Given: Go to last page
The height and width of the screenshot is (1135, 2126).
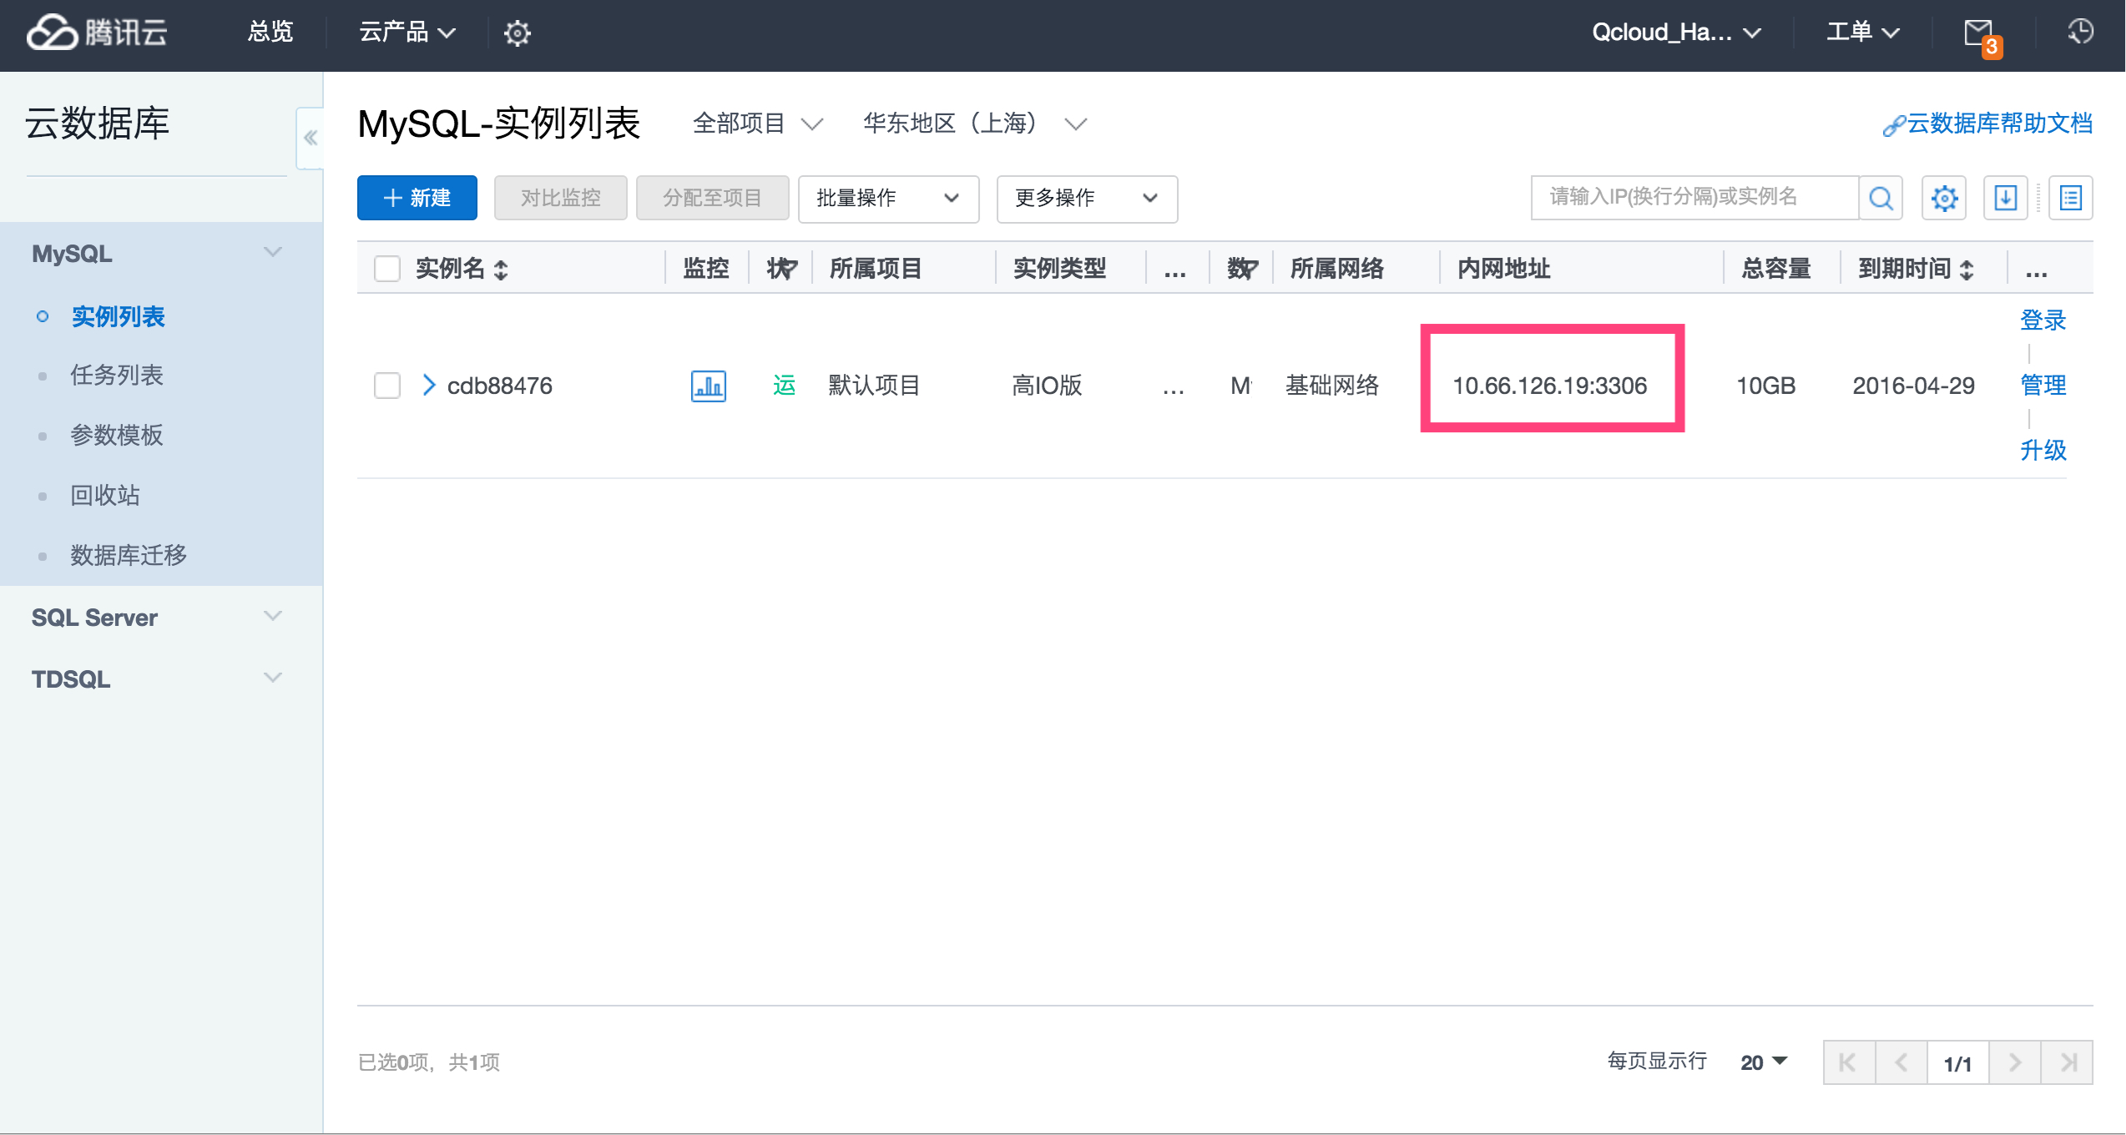Looking at the screenshot, I should tap(2068, 1062).
